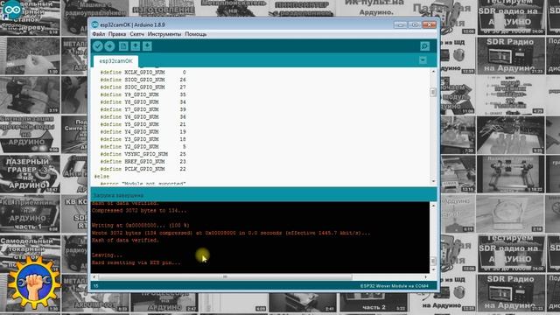Viewport: 560px width, 315px height.
Task: Open the Помощь menu
Action: (x=196, y=34)
